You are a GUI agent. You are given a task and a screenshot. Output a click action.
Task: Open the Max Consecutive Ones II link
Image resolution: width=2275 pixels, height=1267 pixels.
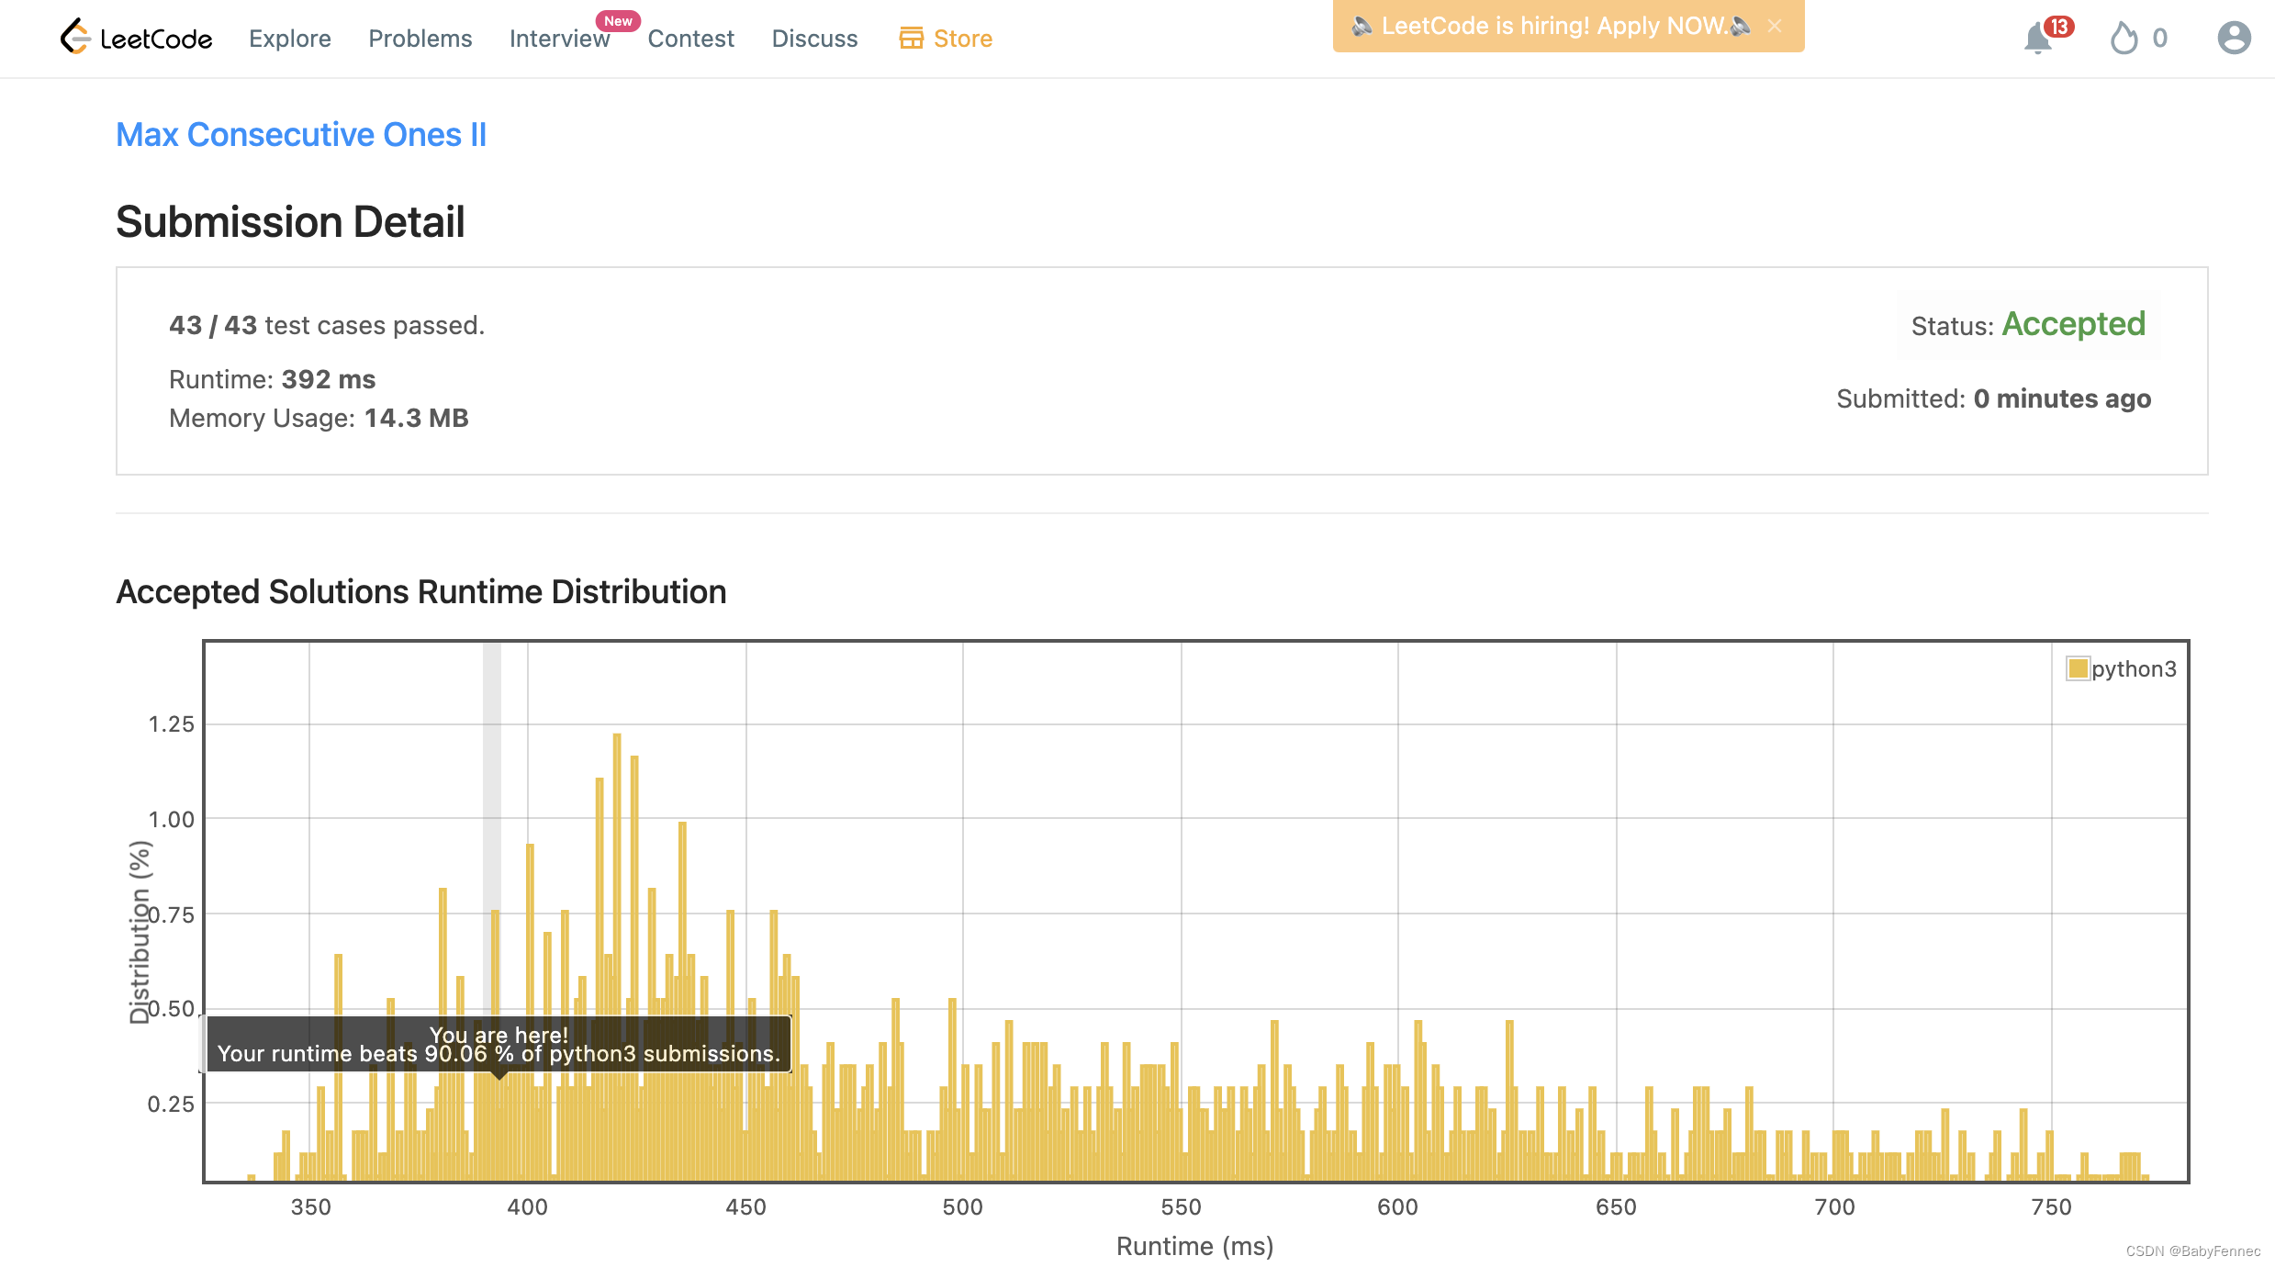pos(301,135)
